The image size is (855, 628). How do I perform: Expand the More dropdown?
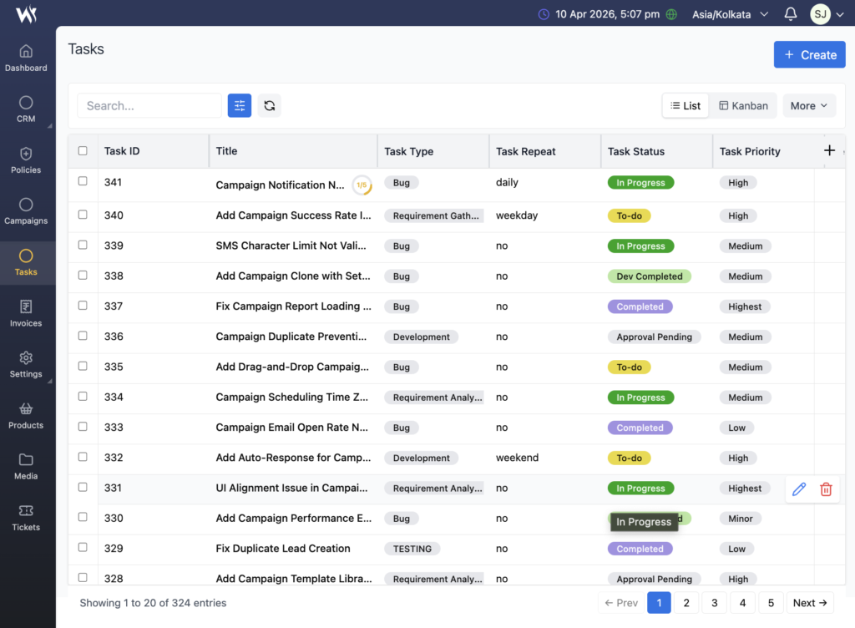coord(808,105)
